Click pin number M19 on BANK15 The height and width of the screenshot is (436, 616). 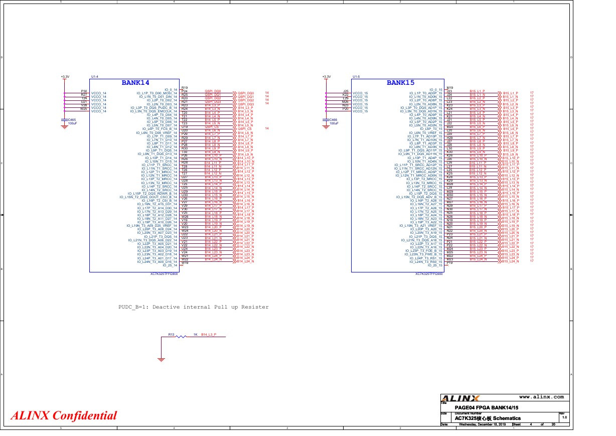point(450,88)
